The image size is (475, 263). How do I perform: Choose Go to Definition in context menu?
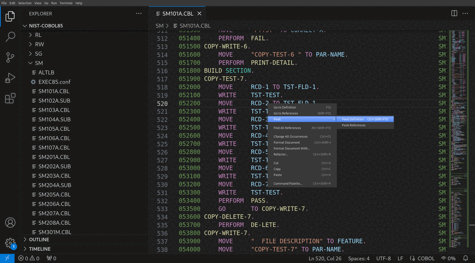(285, 108)
